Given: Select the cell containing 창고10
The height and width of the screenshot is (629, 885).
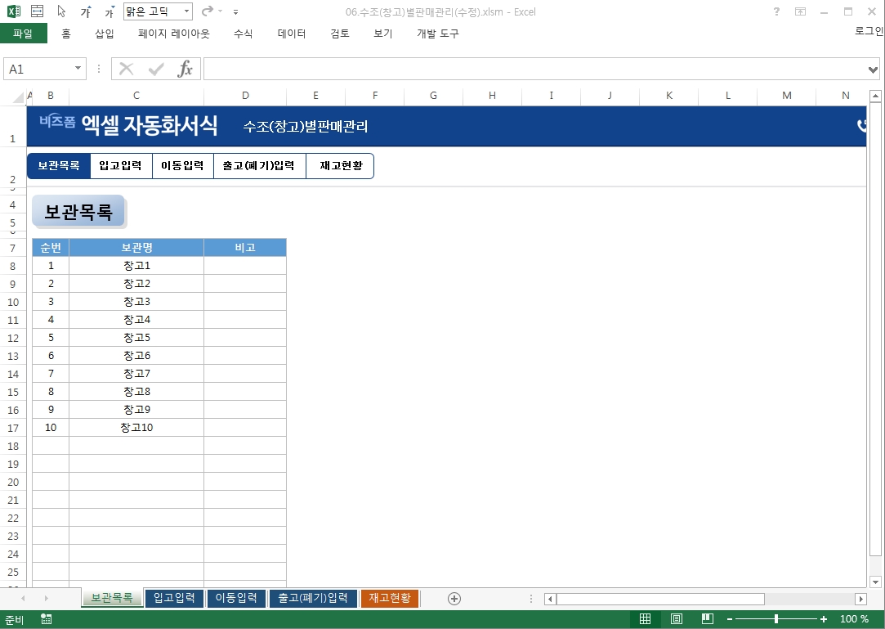Looking at the screenshot, I should coord(136,428).
